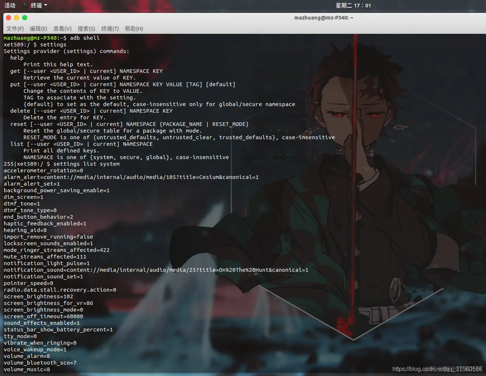Click 'Delete the entry for KEY.' line
This screenshot has width=486, height=376.
[x=64, y=117]
